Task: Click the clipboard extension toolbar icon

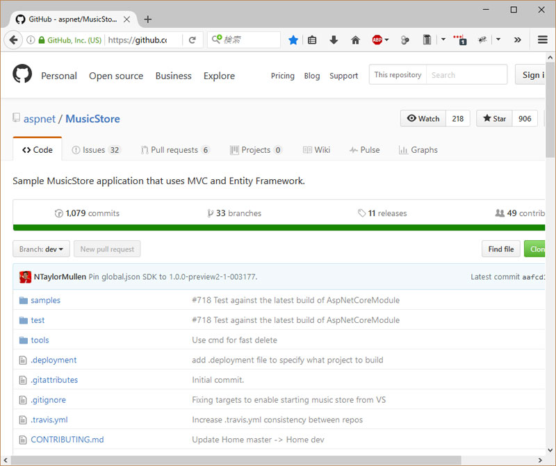Action: pyautogui.click(x=427, y=40)
